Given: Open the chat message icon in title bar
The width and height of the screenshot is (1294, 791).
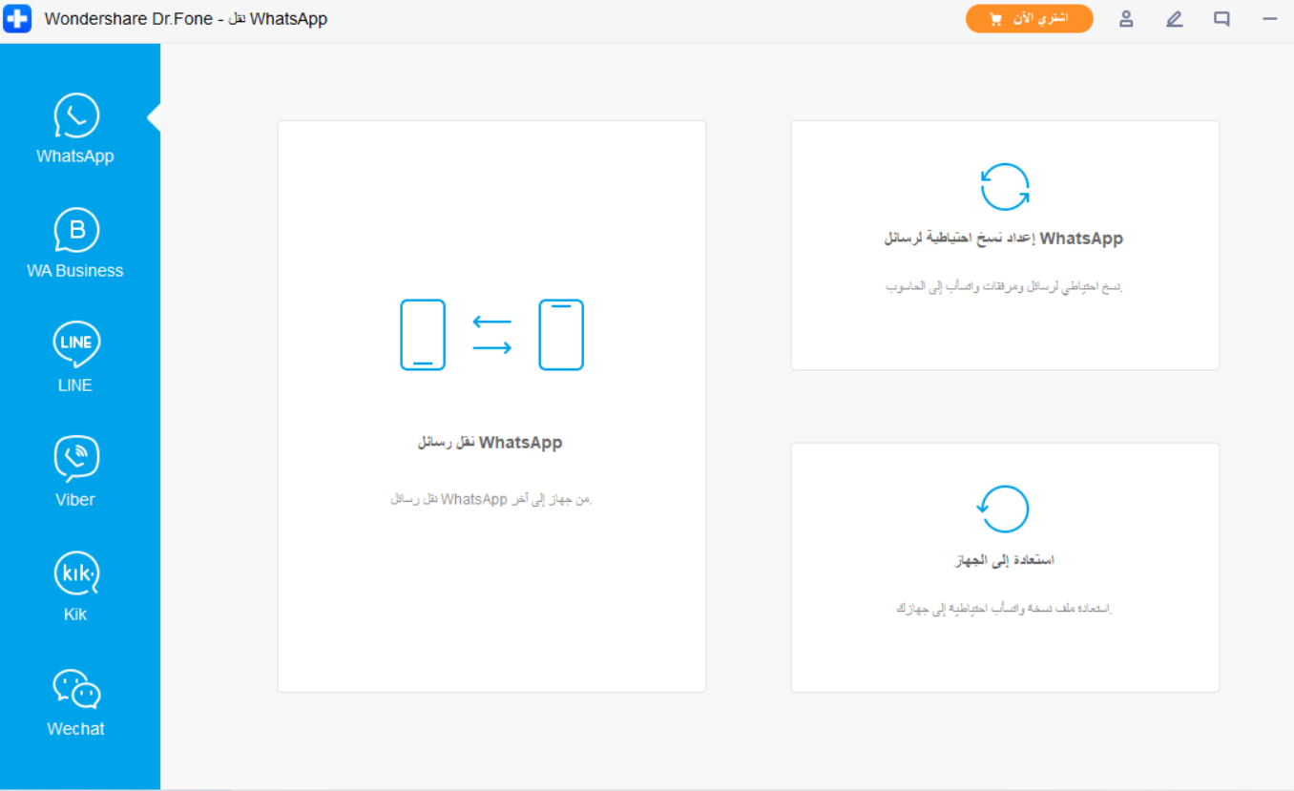Looking at the screenshot, I should [x=1221, y=19].
